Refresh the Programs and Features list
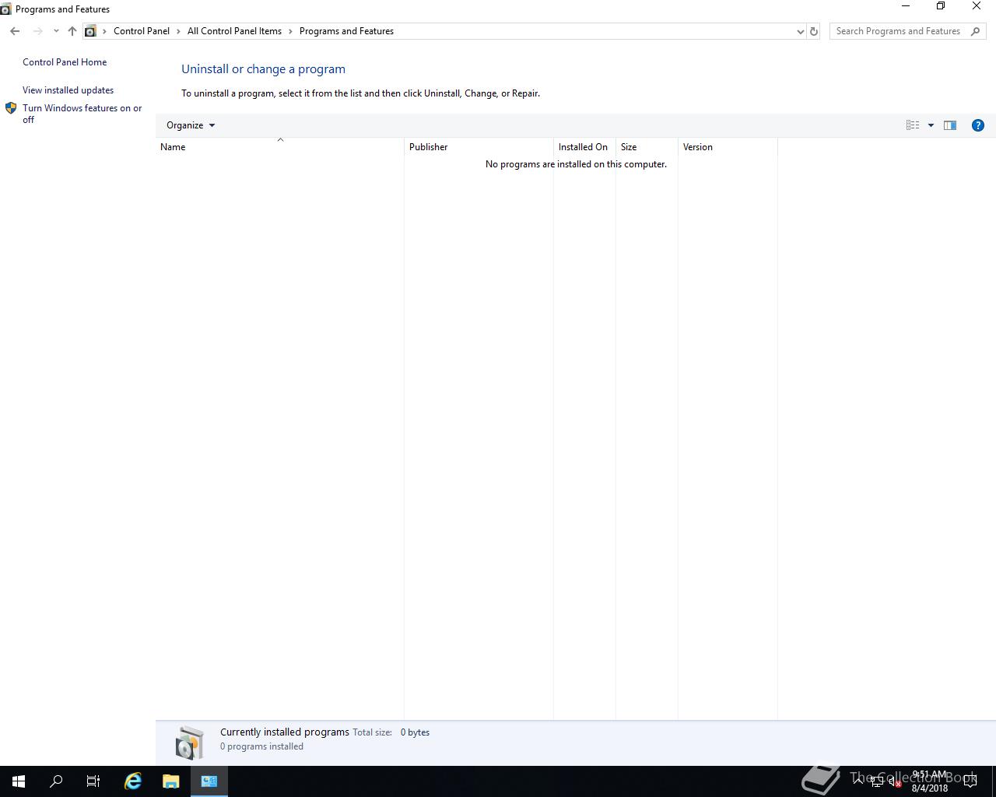 pos(814,31)
